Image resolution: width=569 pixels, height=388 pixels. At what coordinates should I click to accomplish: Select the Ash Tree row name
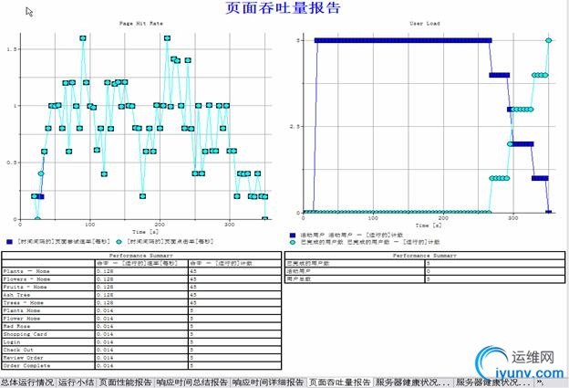[16, 295]
